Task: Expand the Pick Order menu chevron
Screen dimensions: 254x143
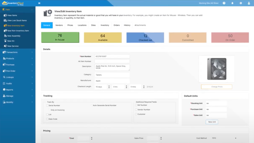Action: [32, 71]
